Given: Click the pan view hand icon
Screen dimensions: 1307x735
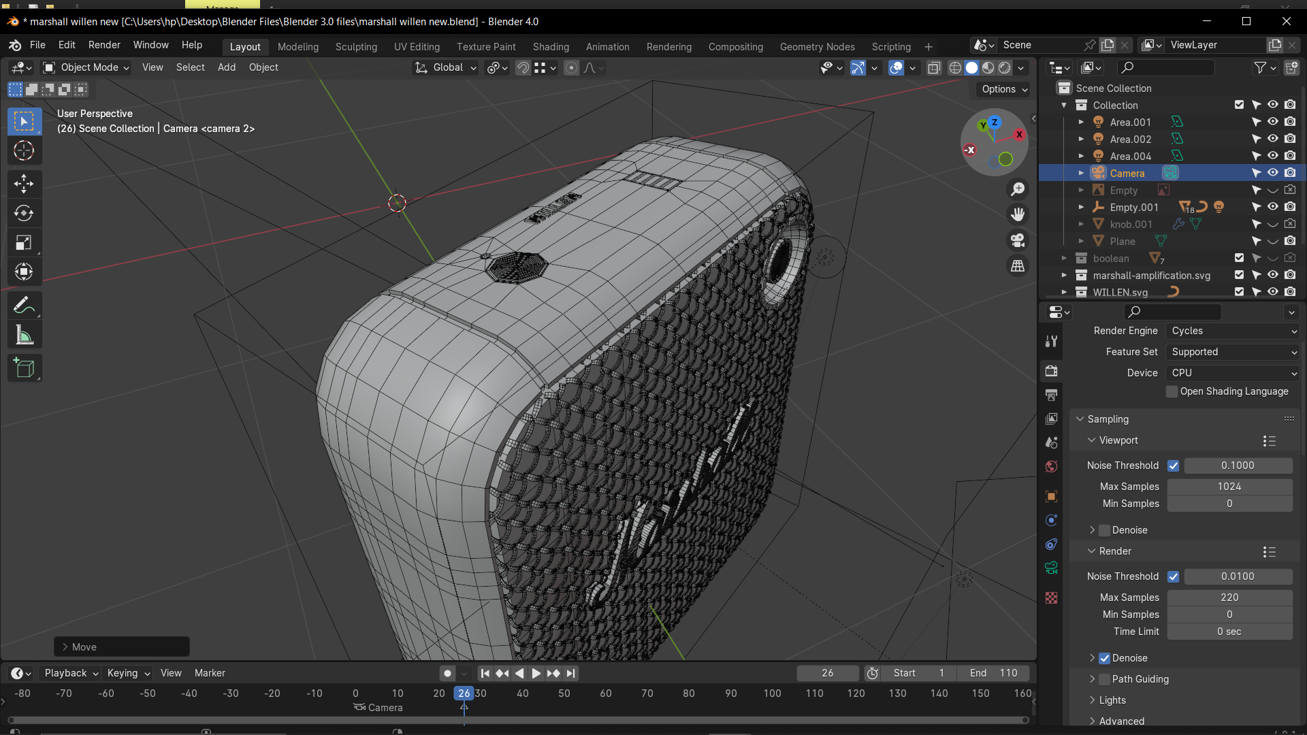Looking at the screenshot, I should click(x=1018, y=214).
